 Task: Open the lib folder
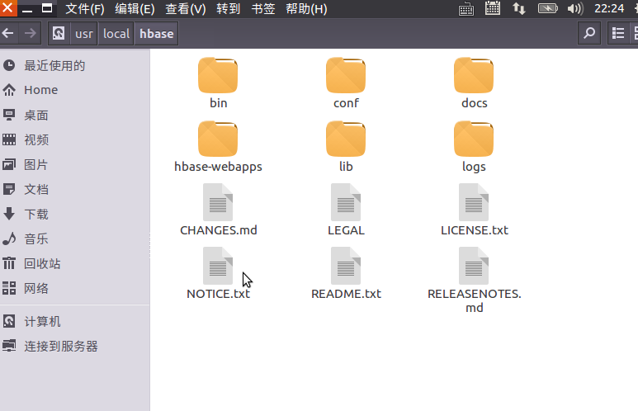(x=346, y=139)
